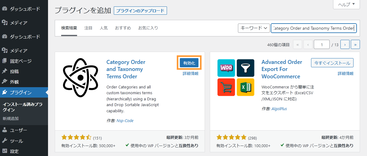The height and width of the screenshot is (156, 367).
Task: Click the ツール wrench icon
Action: point(5,141)
